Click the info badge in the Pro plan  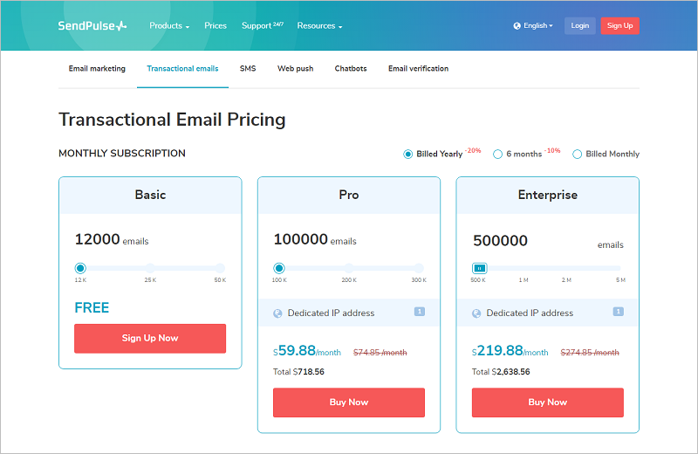[419, 312]
